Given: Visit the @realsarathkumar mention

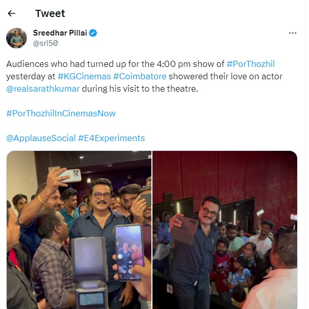Looking at the screenshot, I should click(43, 89).
